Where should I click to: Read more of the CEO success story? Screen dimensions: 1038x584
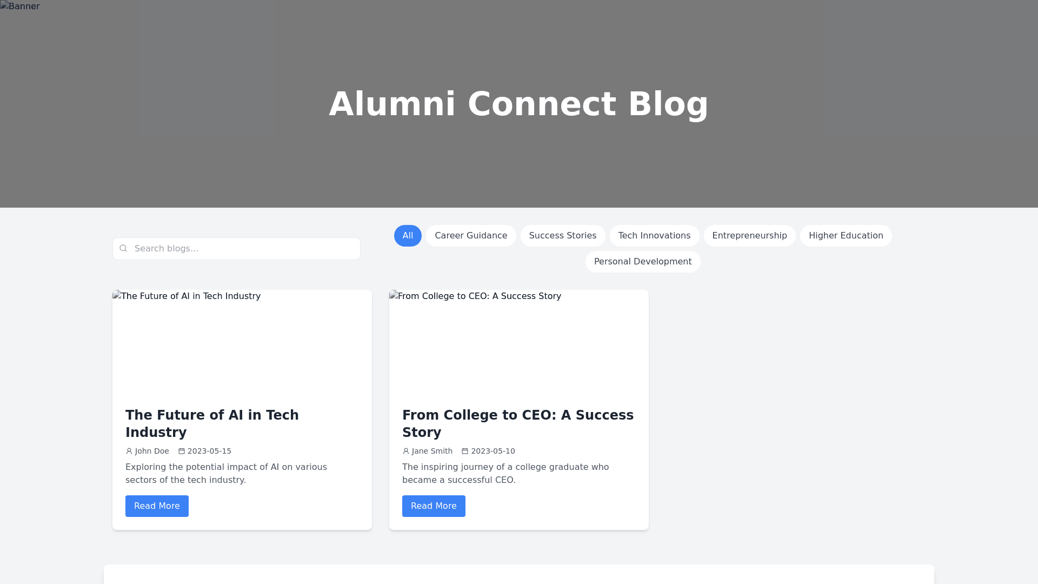434,506
